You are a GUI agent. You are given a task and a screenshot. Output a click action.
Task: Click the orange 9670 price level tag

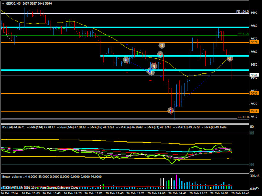point(254,42)
